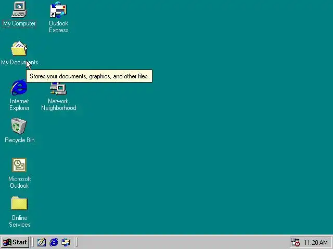Image resolution: width=333 pixels, height=249 pixels.
Task: Select the My Documents folder icon
Action: click(19, 48)
